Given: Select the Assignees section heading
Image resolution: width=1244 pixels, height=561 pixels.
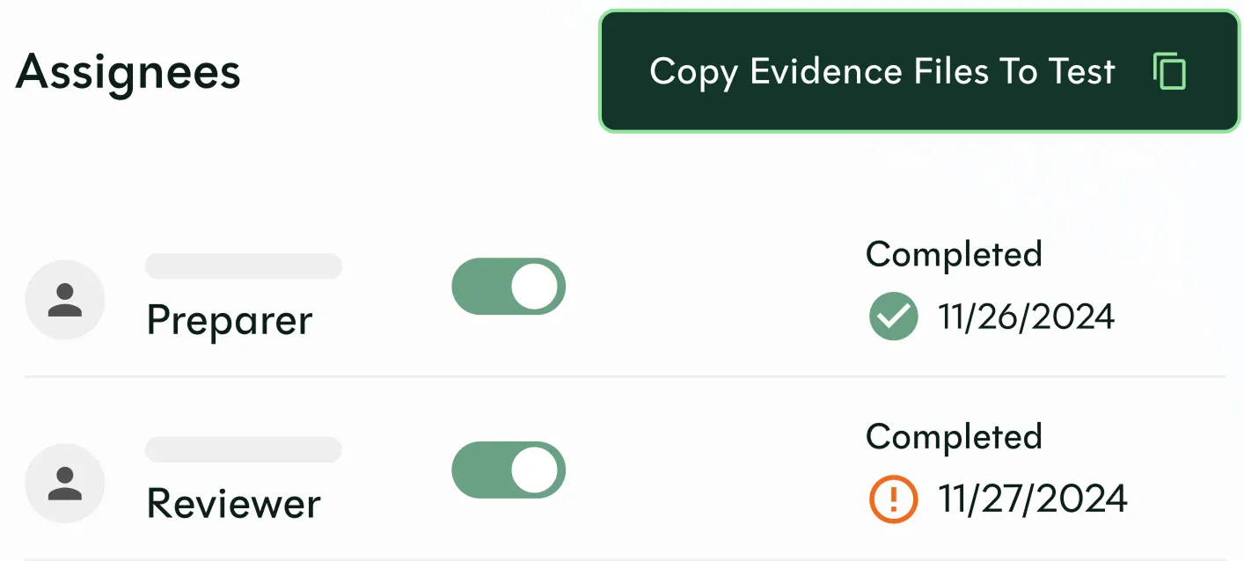Looking at the screenshot, I should pos(128,72).
